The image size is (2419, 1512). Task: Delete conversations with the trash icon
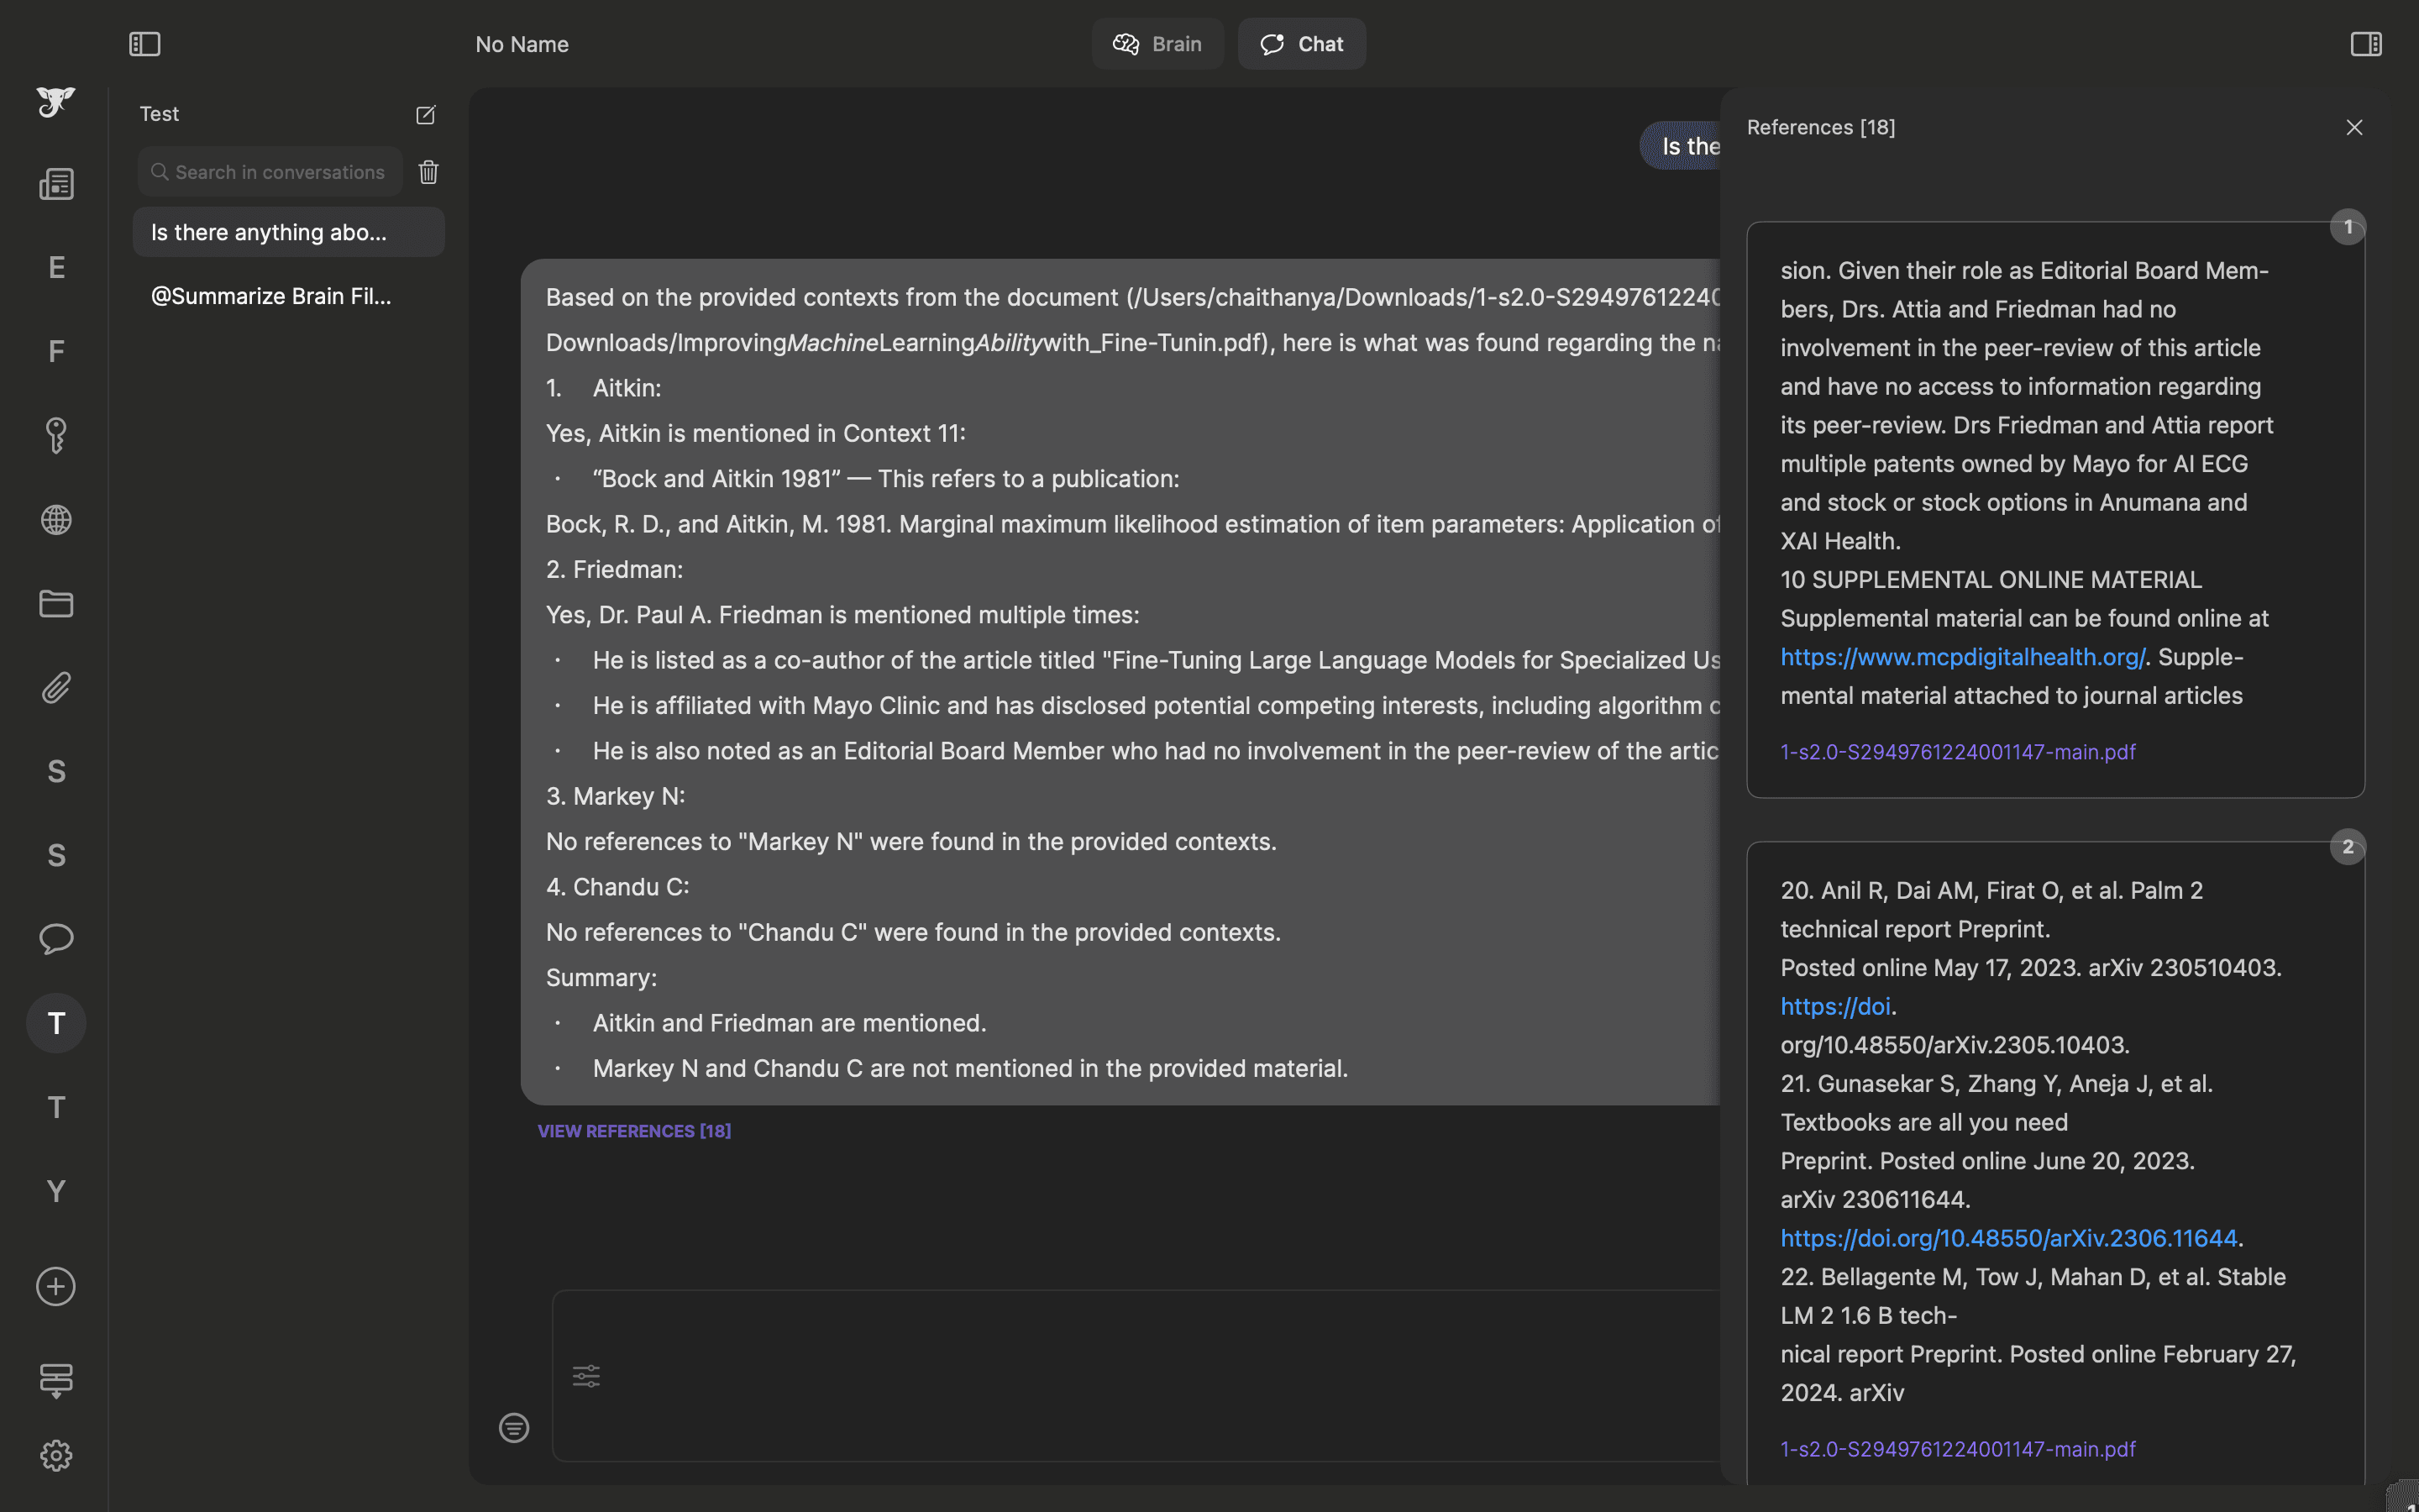tap(429, 172)
